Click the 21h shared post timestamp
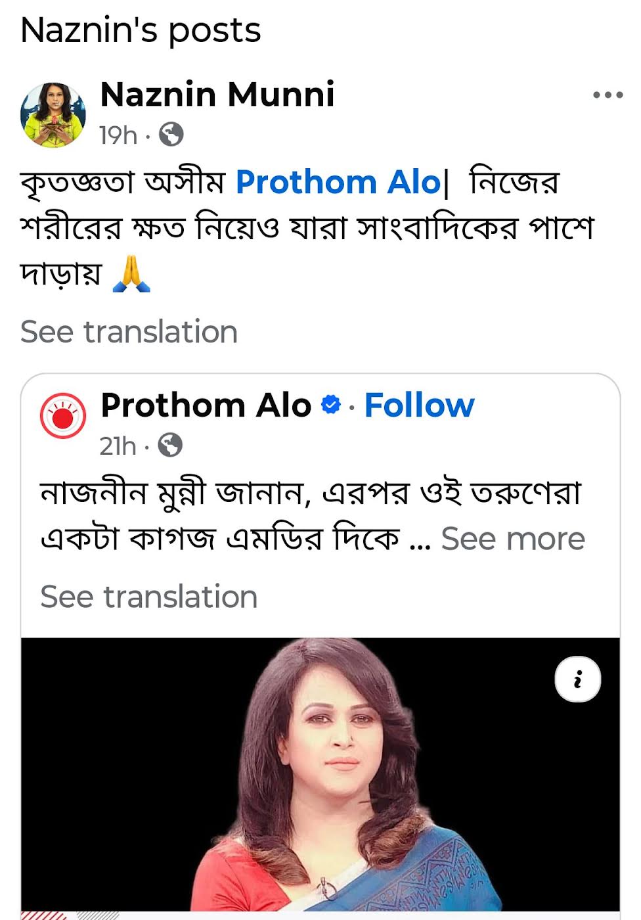The image size is (641, 920). (x=118, y=446)
